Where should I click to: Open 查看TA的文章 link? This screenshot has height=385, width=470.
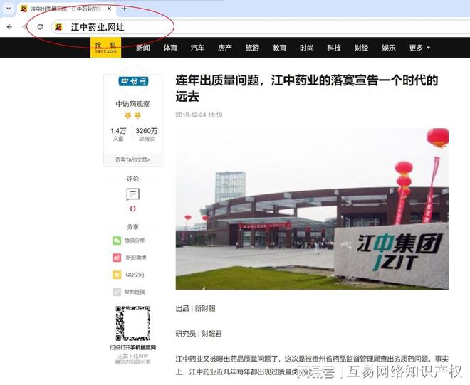(132, 159)
